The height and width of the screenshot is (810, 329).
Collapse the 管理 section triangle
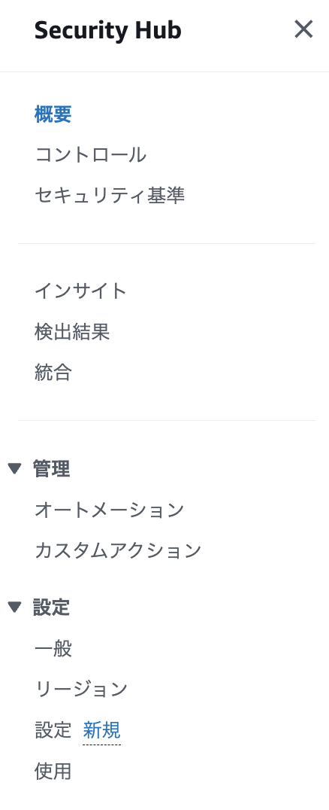tap(14, 469)
